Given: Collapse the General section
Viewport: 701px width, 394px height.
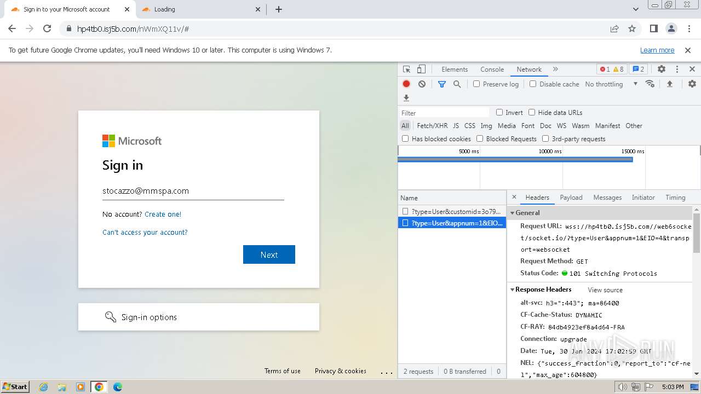Looking at the screenshot, I should [513, 213].
